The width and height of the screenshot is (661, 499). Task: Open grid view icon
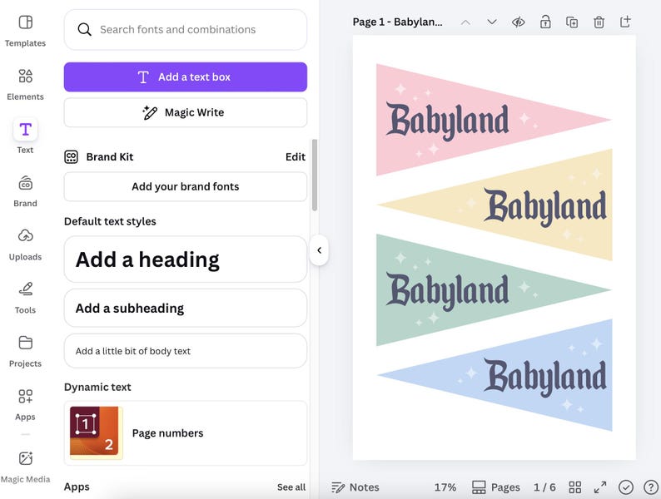[x=575, y=487]
